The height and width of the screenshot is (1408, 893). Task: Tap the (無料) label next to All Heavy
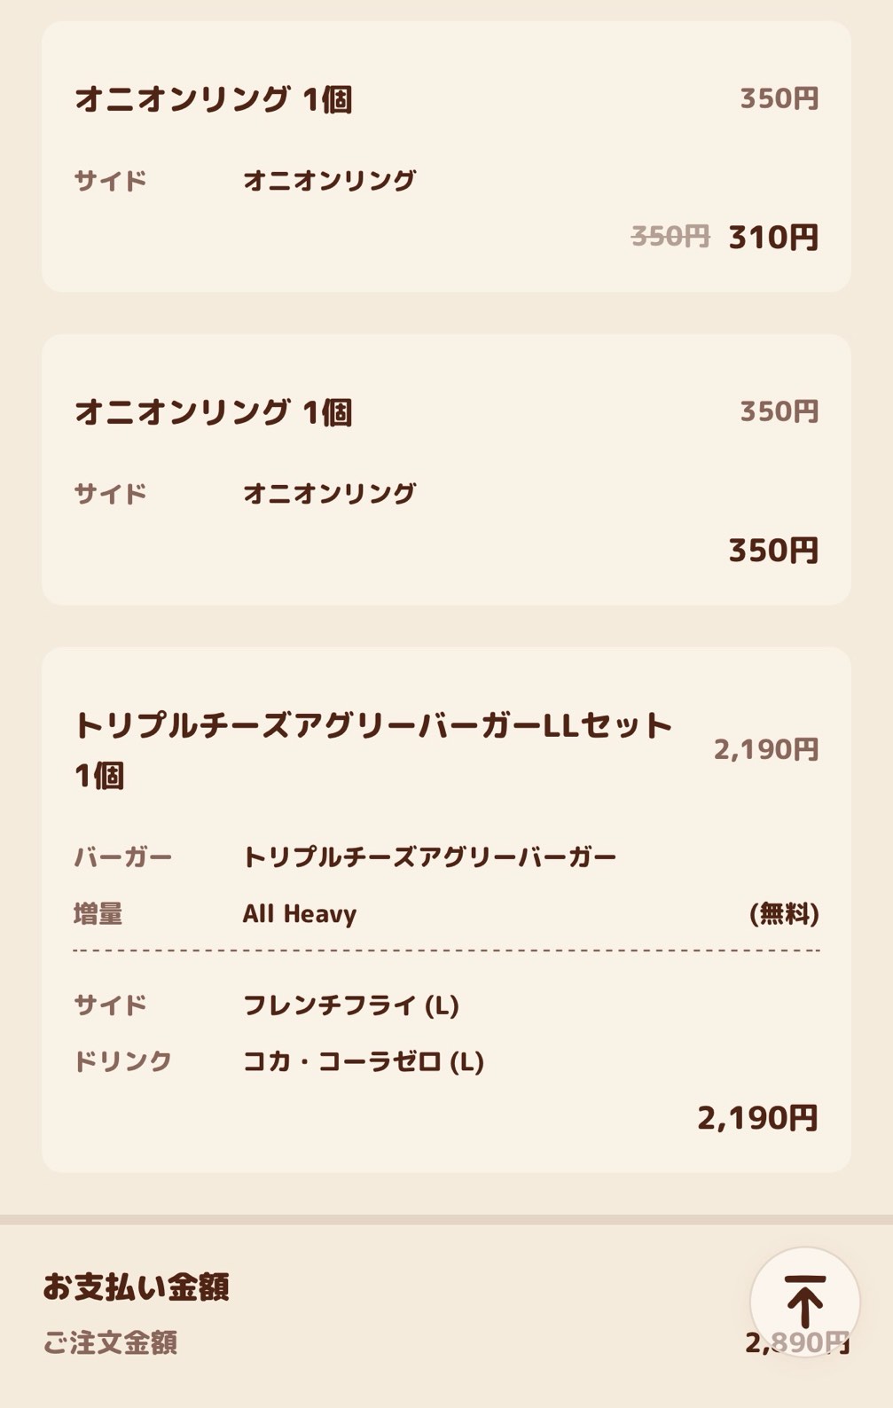pyautogui.click(x=784, y=914)
